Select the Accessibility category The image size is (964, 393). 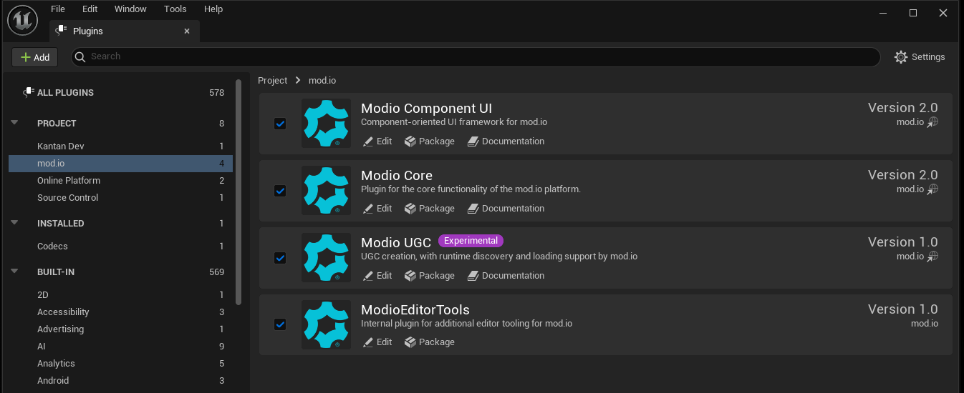(120, 312)
